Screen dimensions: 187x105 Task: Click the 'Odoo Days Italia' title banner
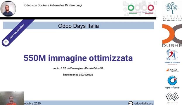click(x=79, y=25)
